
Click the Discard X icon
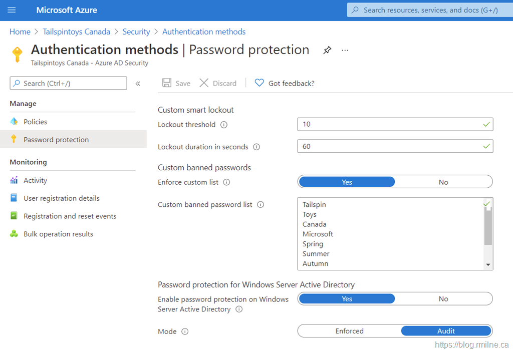pos(204,83)
